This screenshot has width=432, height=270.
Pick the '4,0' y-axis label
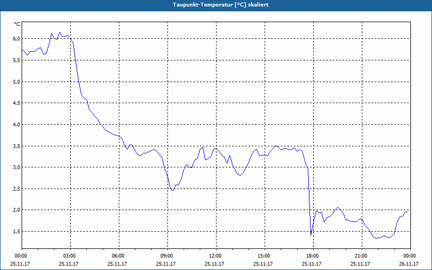coord(17,125)
